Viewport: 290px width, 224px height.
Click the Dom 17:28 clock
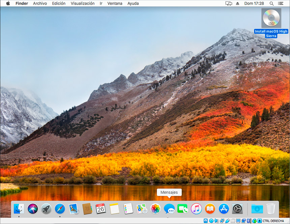[x=254, y=3]
